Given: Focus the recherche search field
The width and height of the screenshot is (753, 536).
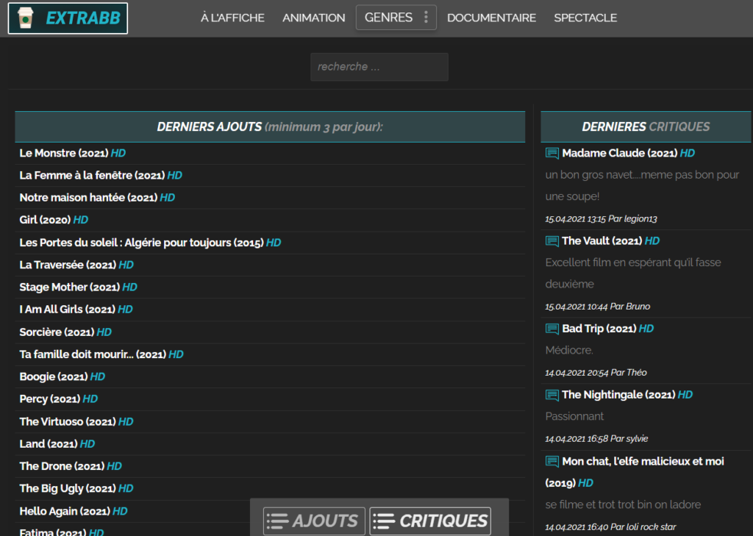Looking at the screenshot, I should tap(379, 67).
